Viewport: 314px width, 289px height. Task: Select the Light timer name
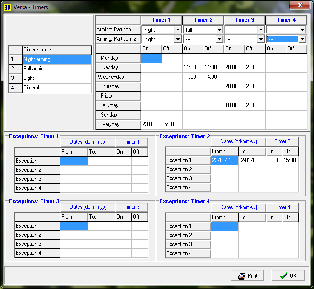[57, 78]
